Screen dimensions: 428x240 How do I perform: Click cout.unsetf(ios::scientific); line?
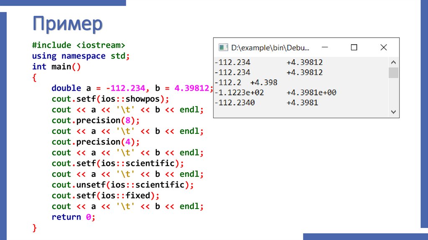(x=123, y=185)
